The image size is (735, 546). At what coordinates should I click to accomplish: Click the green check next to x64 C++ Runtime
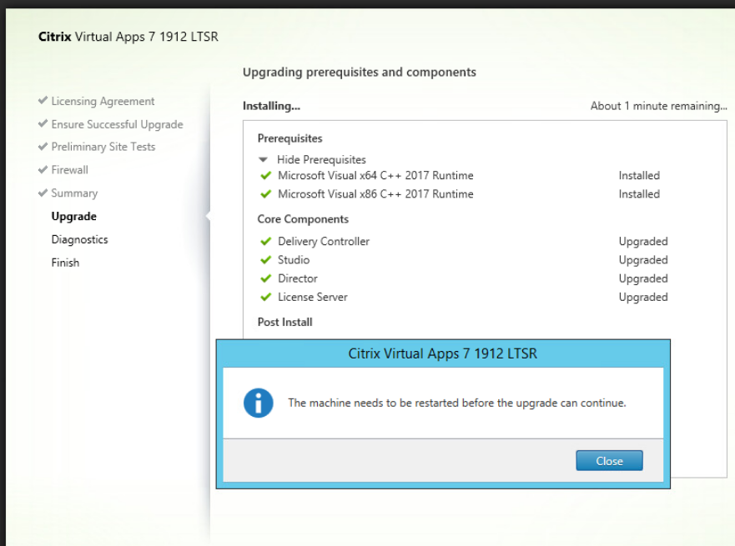[266, 176]
